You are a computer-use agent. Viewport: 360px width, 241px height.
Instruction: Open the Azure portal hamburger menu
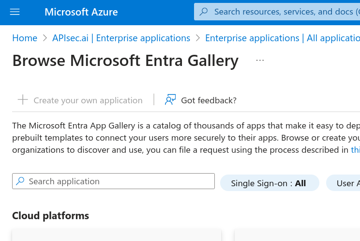tap(15, 12)
